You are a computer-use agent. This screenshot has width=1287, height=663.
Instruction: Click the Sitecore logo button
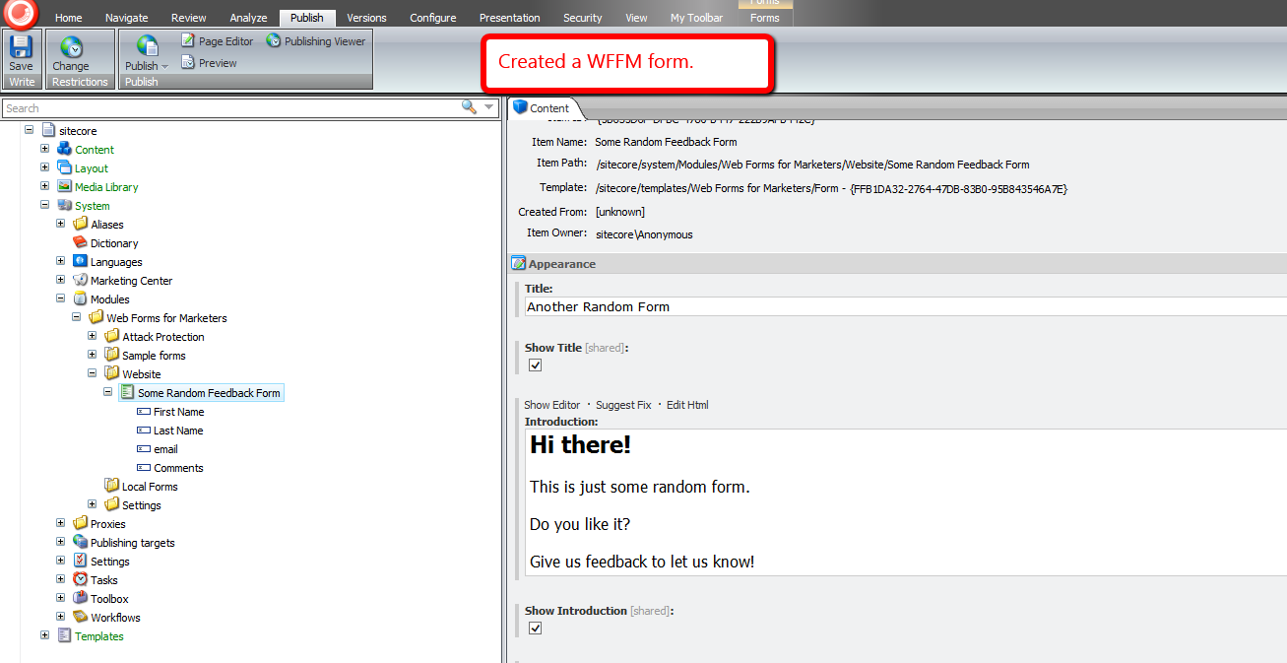tap(20, 14)
